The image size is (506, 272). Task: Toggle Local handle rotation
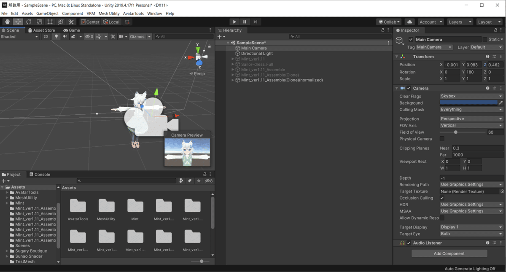tap(111, 22)
